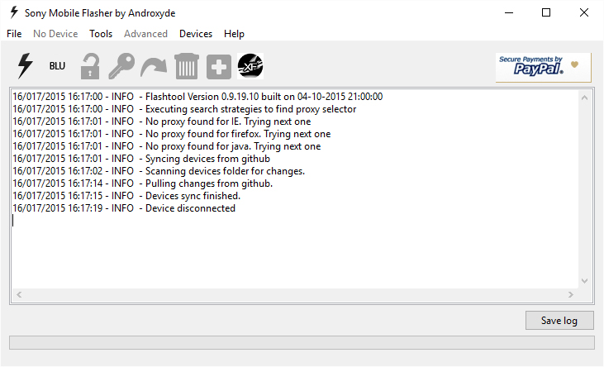Click the Save log button
Viewport: 604px width, 367px height.
559,321
